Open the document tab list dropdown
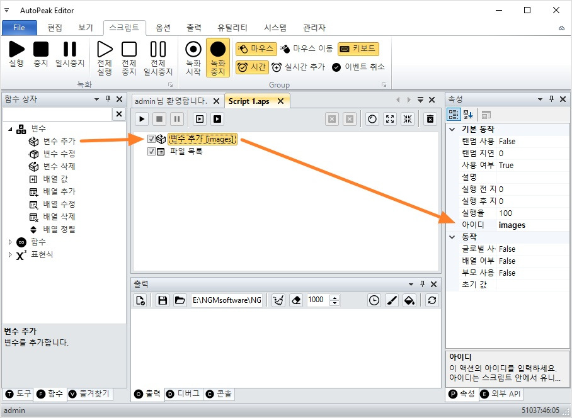 tap(420, 99)
